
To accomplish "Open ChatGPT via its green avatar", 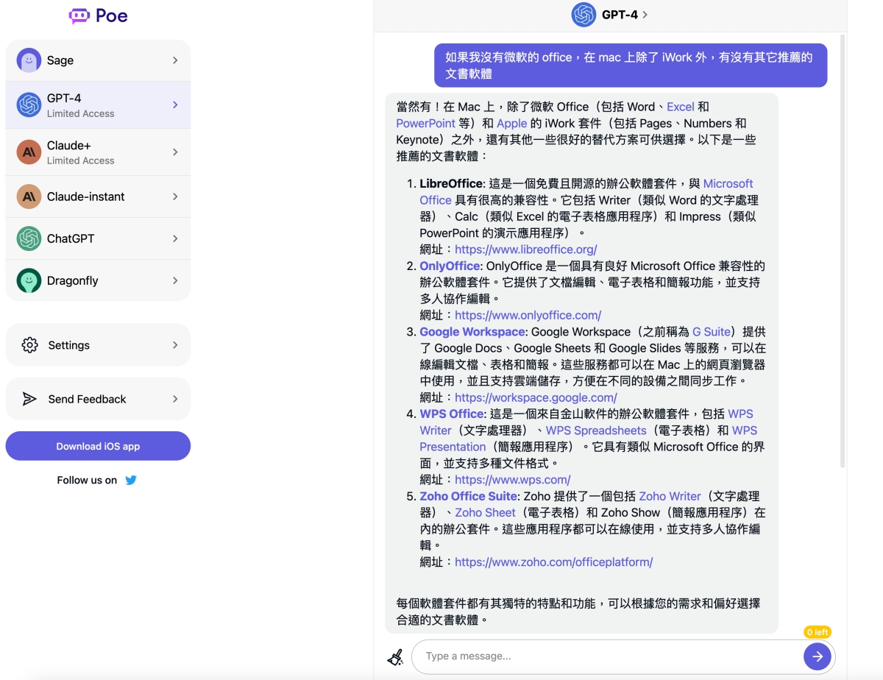I will pyautogui.click(x=29, y=238).
